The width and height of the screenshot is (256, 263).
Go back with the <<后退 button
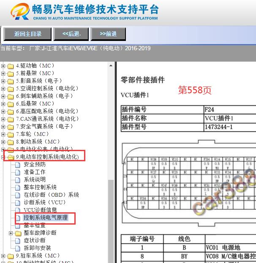coord(71,34)
